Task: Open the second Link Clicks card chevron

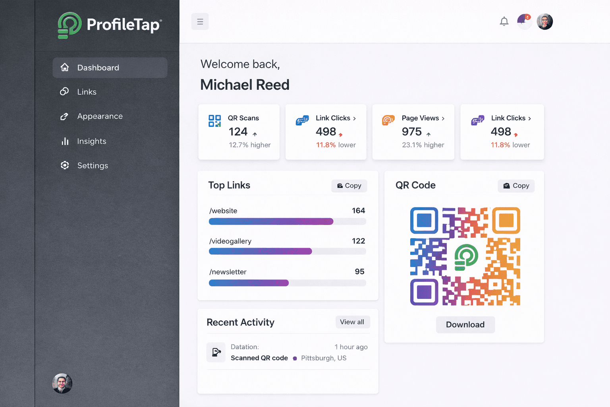Action: coord(529,118)
